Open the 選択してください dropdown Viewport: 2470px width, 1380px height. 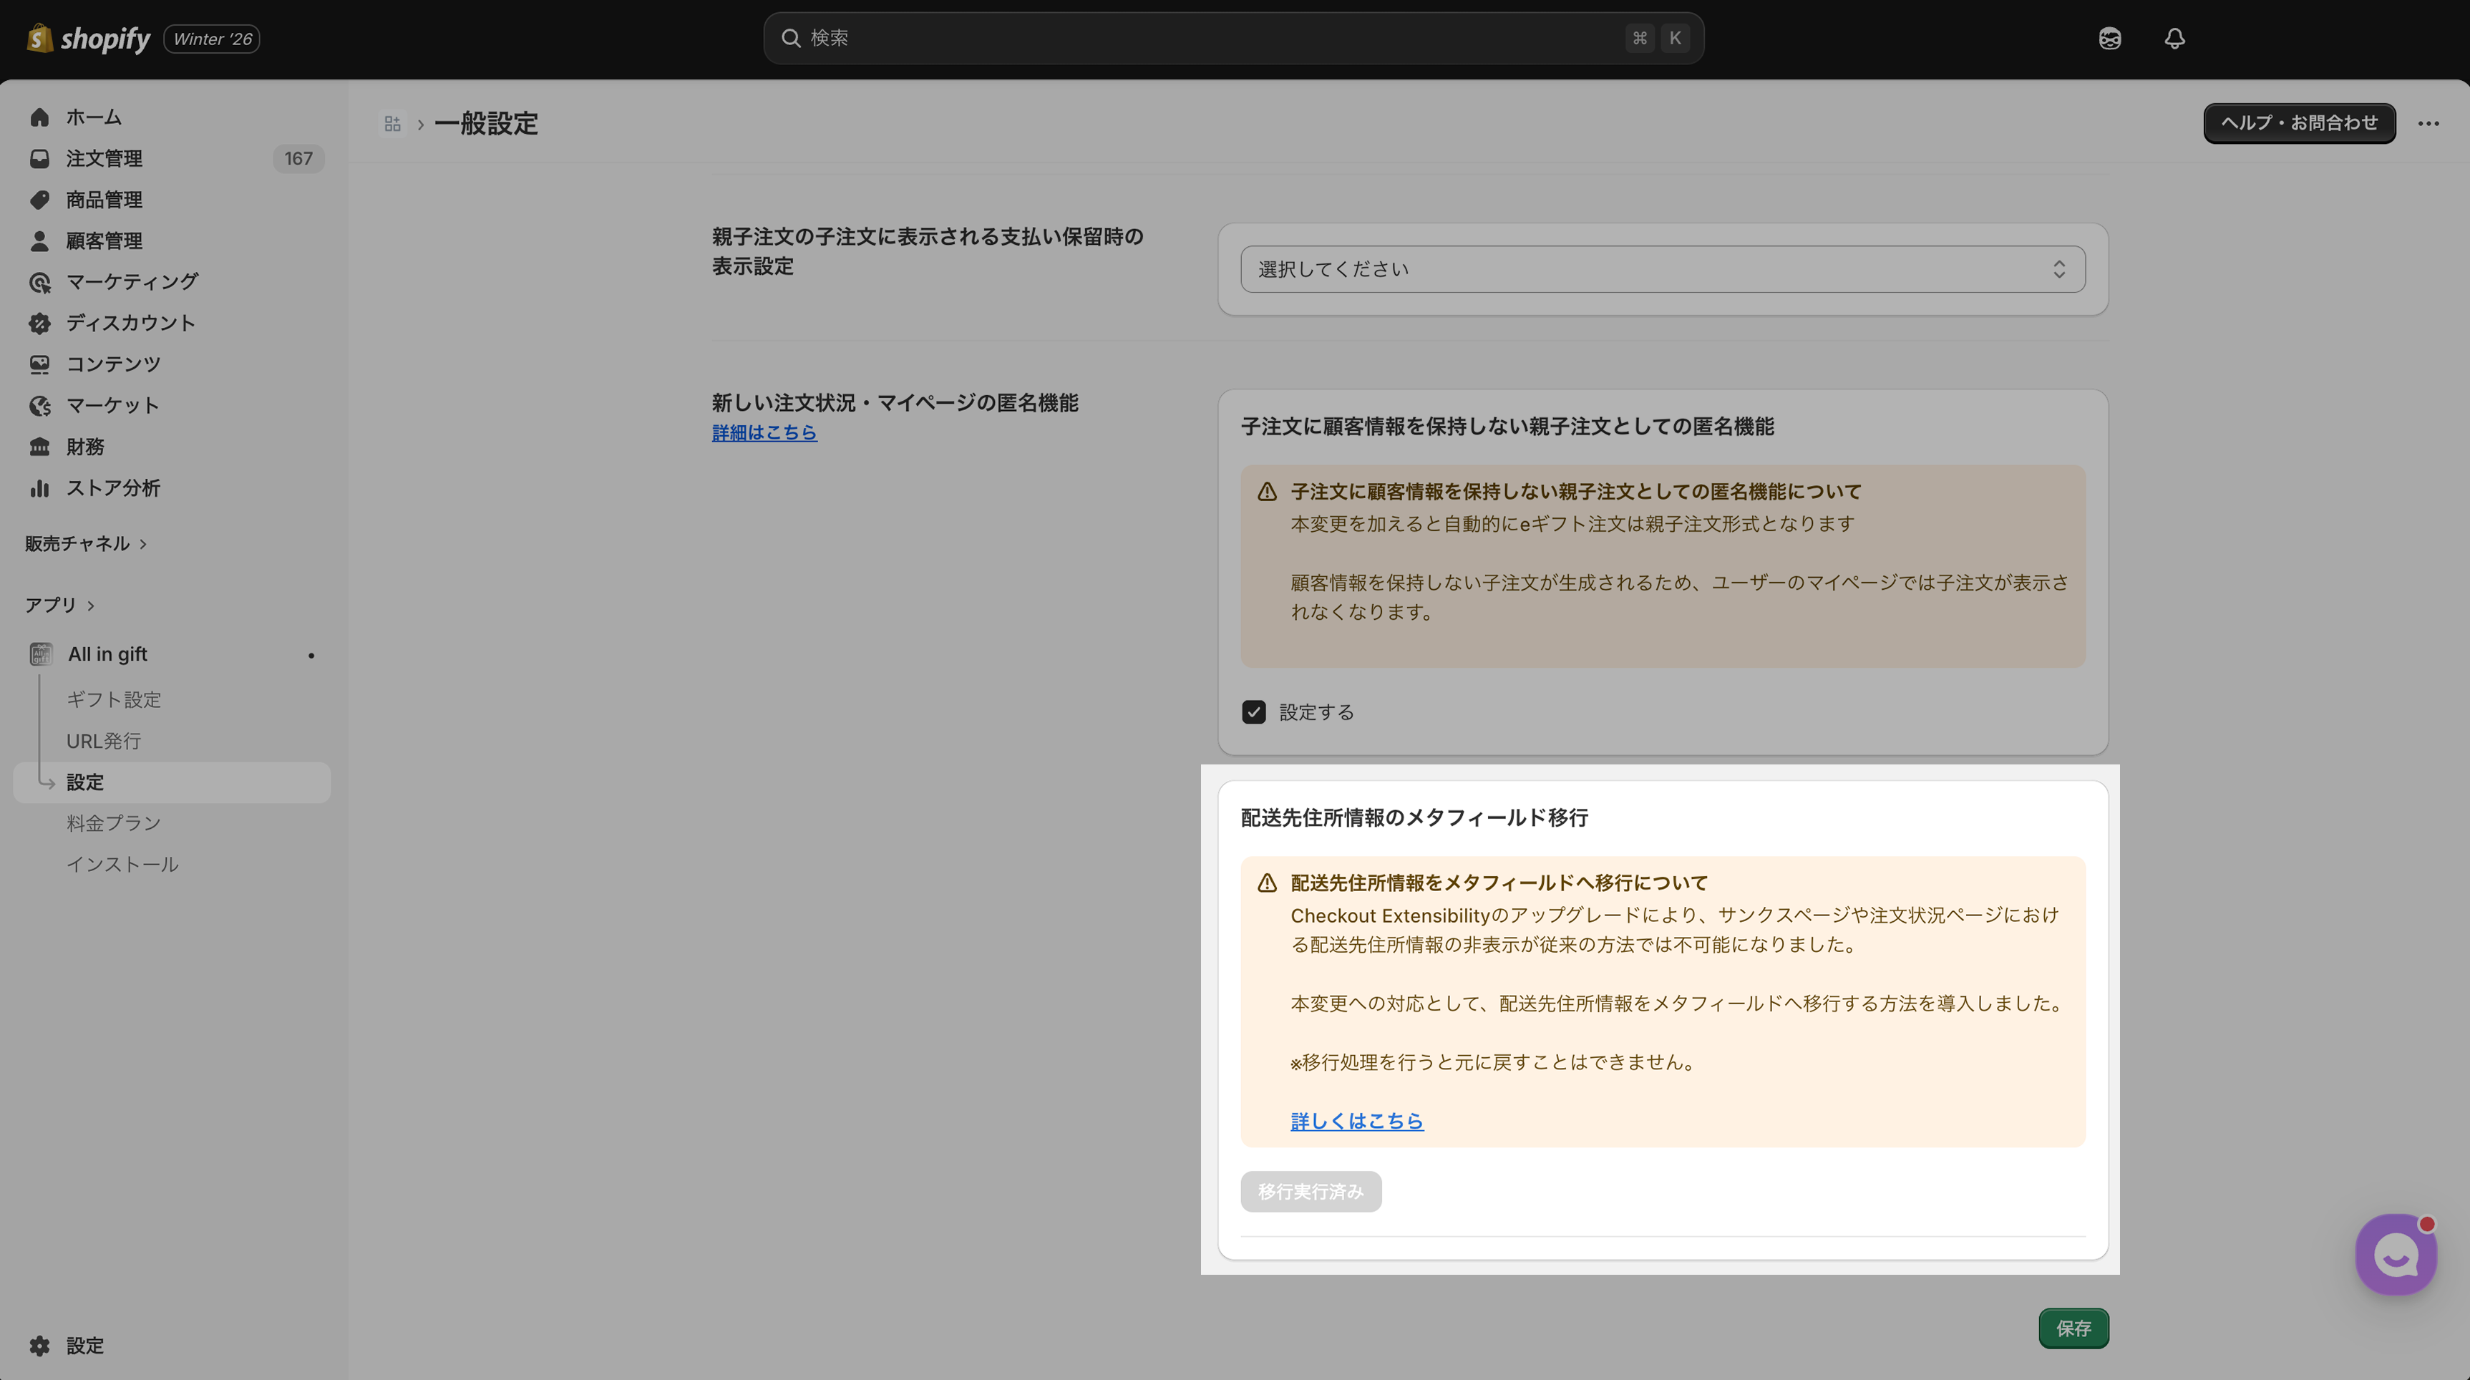click(1662, 269)
